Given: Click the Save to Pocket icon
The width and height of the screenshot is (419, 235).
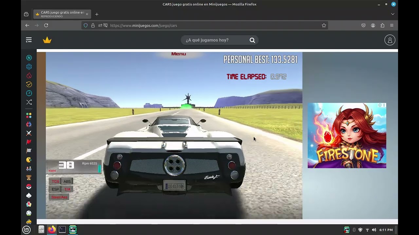Looking at the screenshot, I should (363, 25).
